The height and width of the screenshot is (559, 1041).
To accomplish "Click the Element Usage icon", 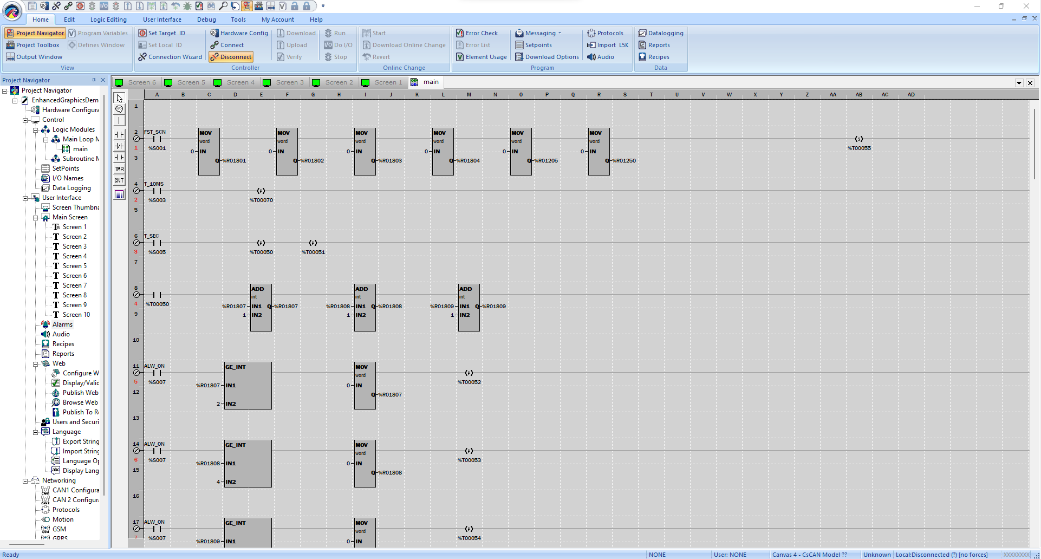I will (x=460, y=57).
